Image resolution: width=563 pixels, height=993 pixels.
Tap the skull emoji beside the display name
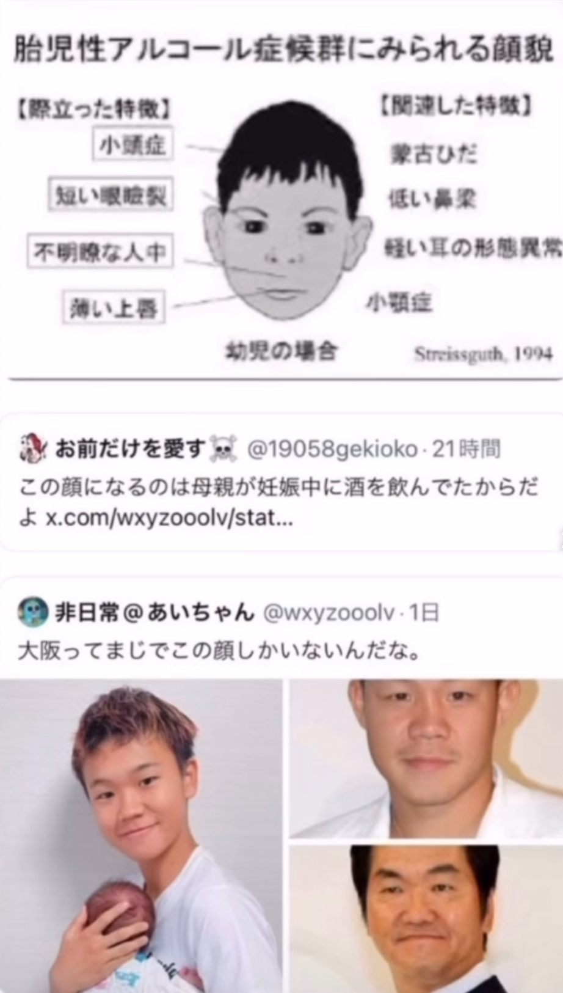[223, 449]
